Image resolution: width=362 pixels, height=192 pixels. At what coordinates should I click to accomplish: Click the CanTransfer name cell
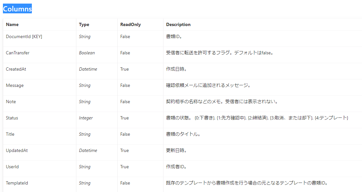pyautogui.click(x=18, y=53)
